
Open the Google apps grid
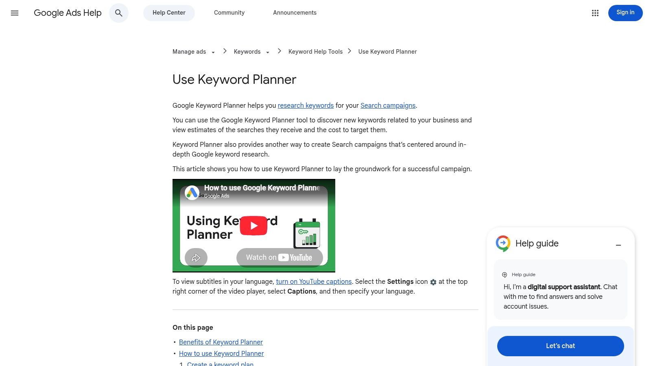pyautogui.click(x=595, y=13)
